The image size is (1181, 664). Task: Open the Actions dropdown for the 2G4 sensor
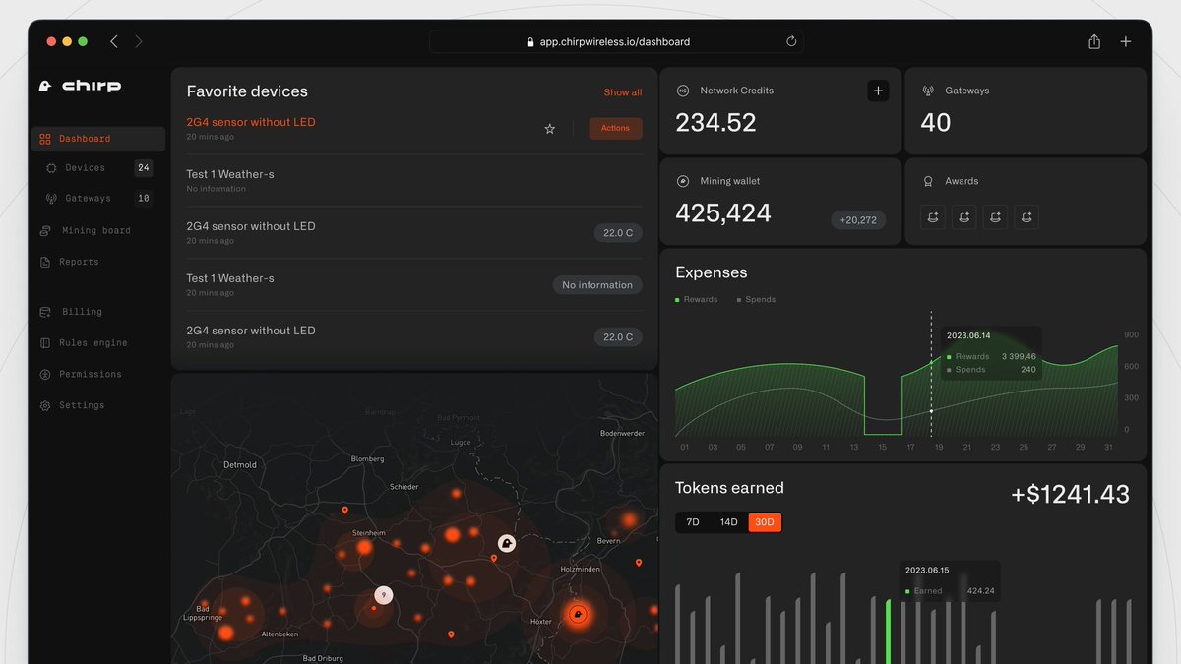615,128
